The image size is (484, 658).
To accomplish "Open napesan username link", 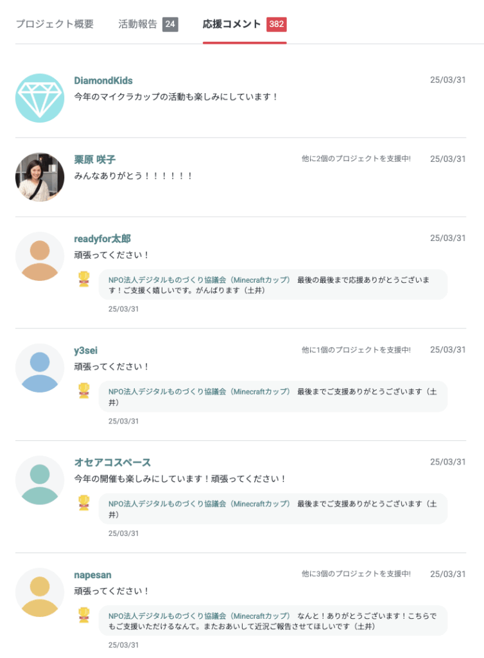I will 92,574.
